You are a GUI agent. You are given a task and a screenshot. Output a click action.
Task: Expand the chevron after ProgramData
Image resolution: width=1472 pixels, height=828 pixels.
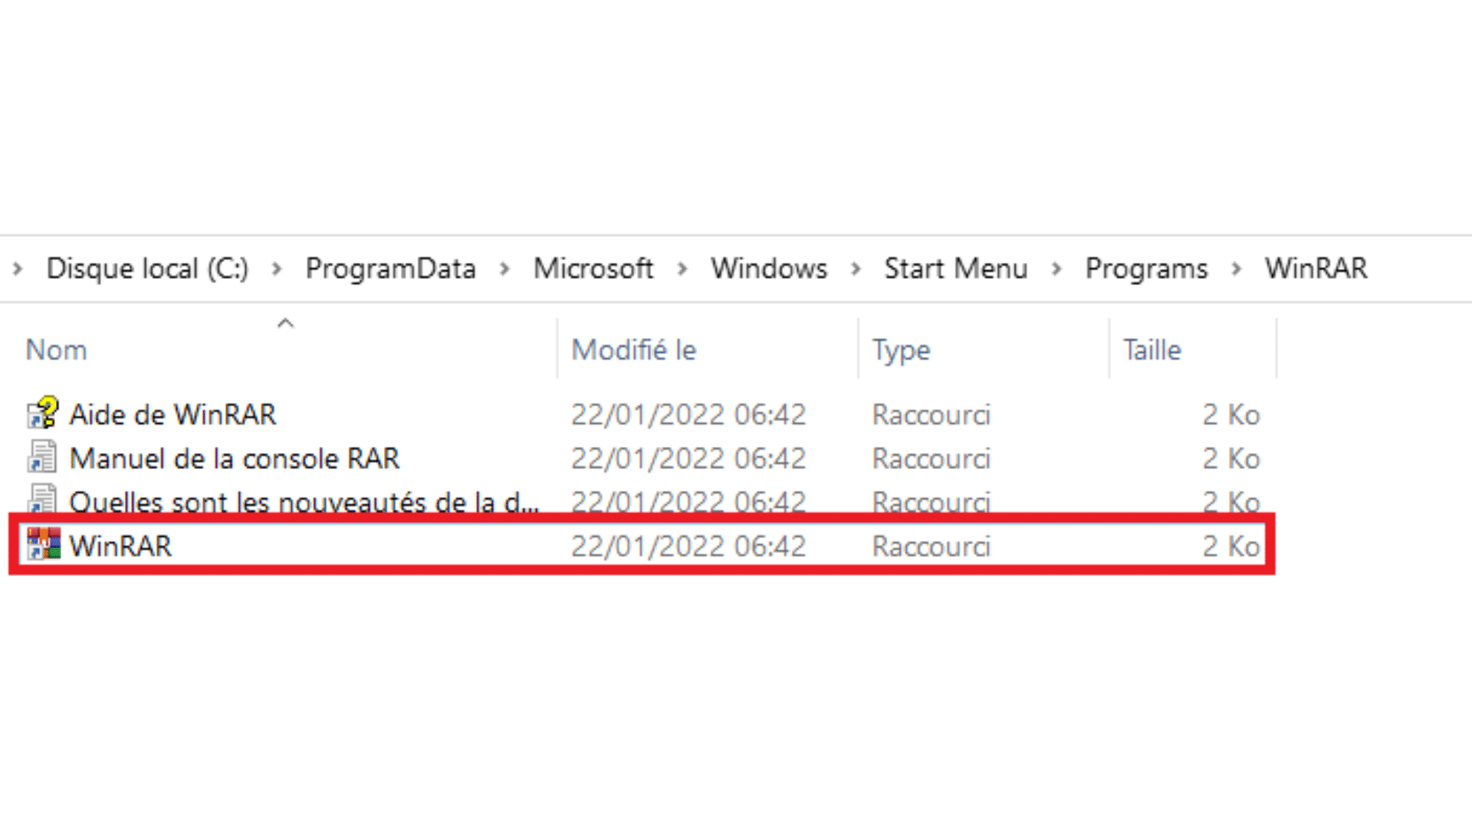[504, 269]
